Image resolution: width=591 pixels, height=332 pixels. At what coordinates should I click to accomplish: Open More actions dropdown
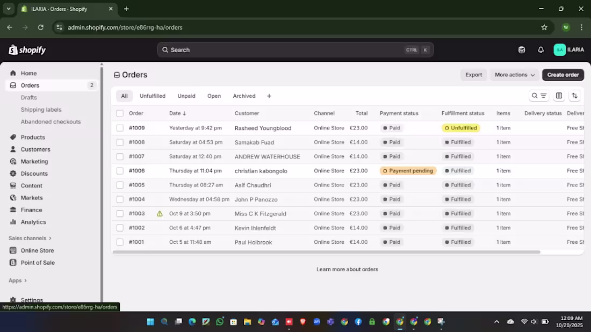coord(515,75)
